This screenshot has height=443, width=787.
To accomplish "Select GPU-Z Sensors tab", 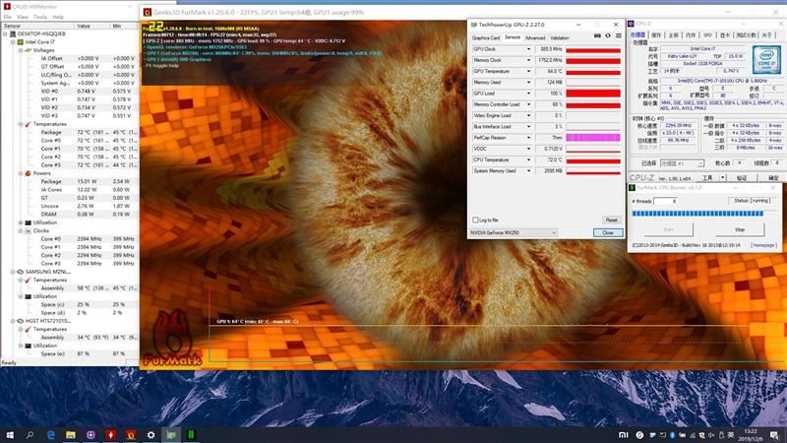I will tap(513, 37).
